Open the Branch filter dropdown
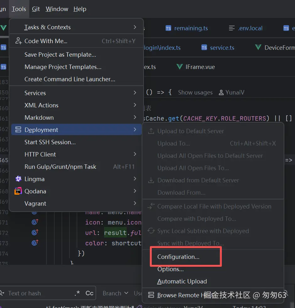Image resolution: width=295 pixels, height=308 pixels. coord(115,293)
